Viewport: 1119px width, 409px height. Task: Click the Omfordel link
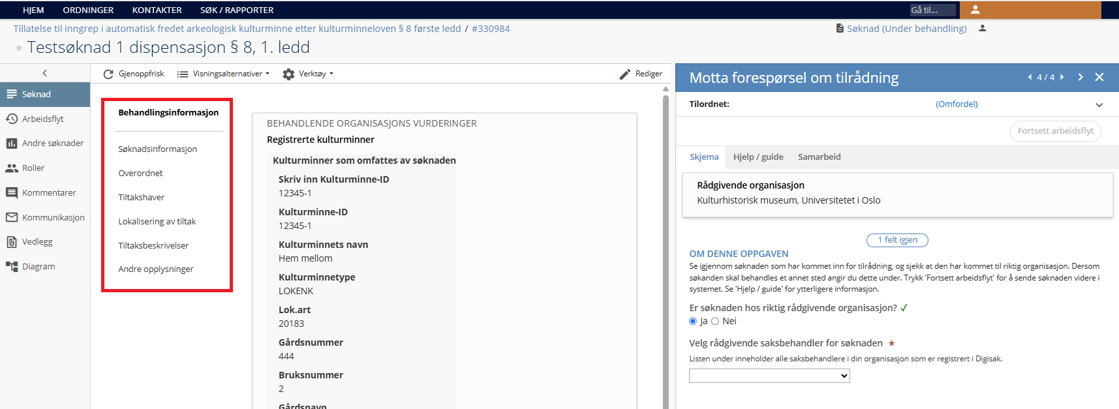point(957,104)
